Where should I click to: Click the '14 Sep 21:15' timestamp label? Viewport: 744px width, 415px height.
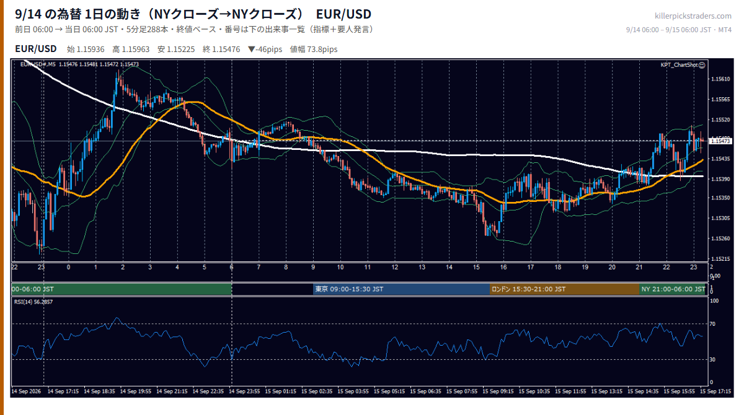coord(172,391)
